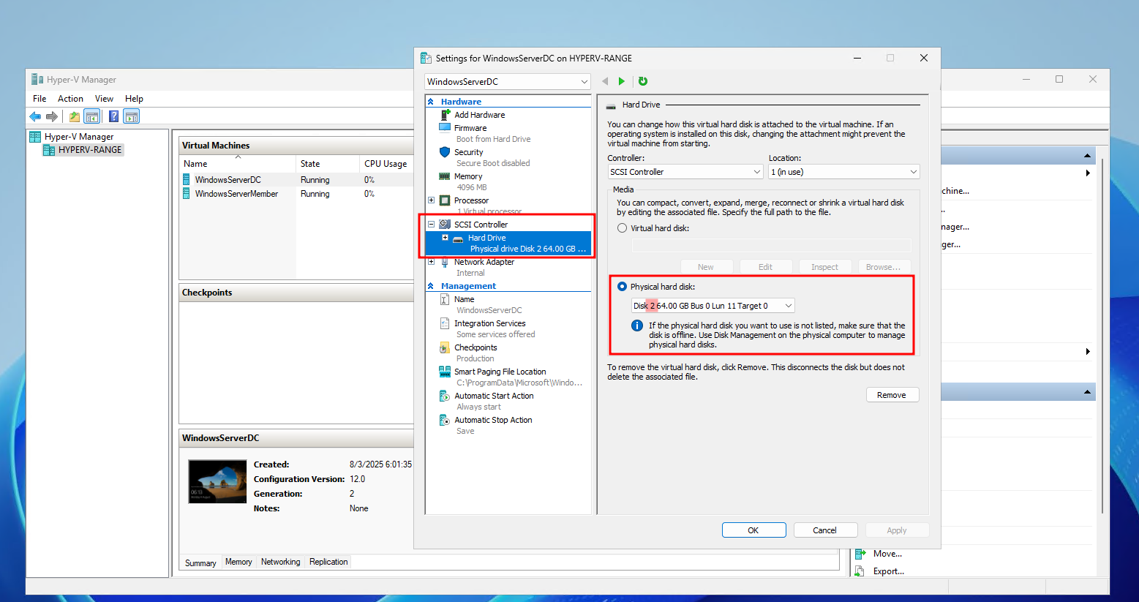Open the Help menu in Hyper-V Manager
The width and height of the screenshot is (1139, 602).
(x=134, y=99)
